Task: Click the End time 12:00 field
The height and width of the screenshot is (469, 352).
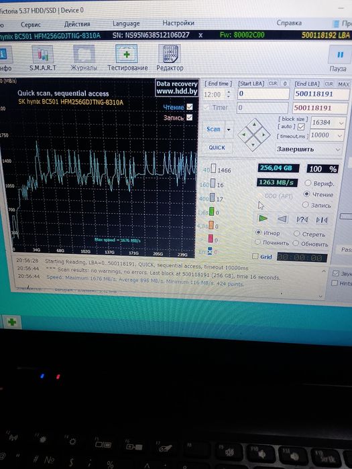Action: [215, 95]
